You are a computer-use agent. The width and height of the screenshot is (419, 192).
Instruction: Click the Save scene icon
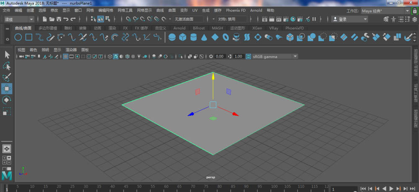59,19
